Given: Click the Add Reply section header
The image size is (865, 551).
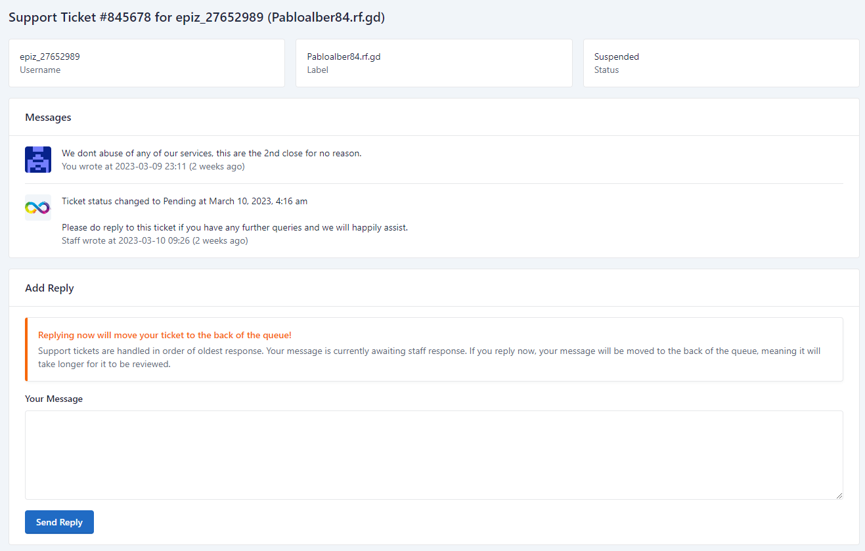Looking at the screenshot, I should (x=49, y=288).
